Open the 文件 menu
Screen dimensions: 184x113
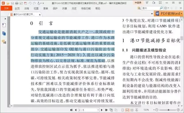click(x=6, y=8)
